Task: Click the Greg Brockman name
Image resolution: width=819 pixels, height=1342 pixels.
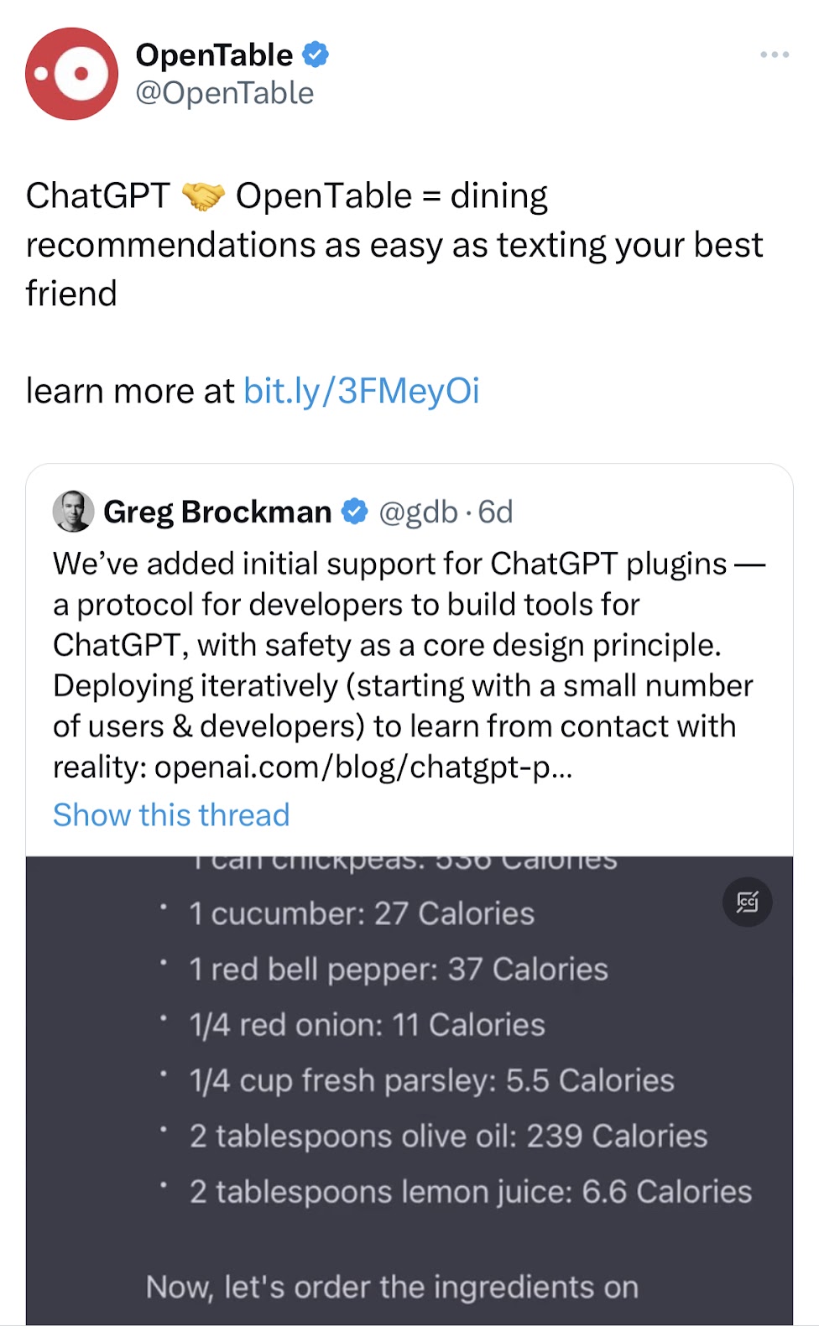Action: point(217,512)
